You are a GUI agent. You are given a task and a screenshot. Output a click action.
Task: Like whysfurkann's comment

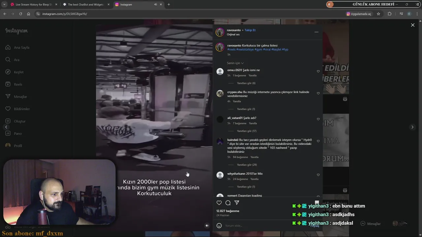318,175
